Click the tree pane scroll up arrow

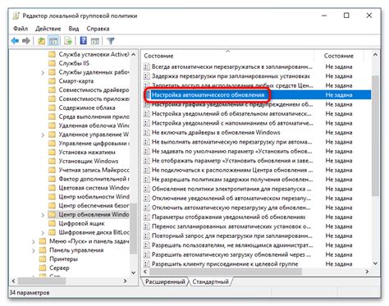click(133, 54)
